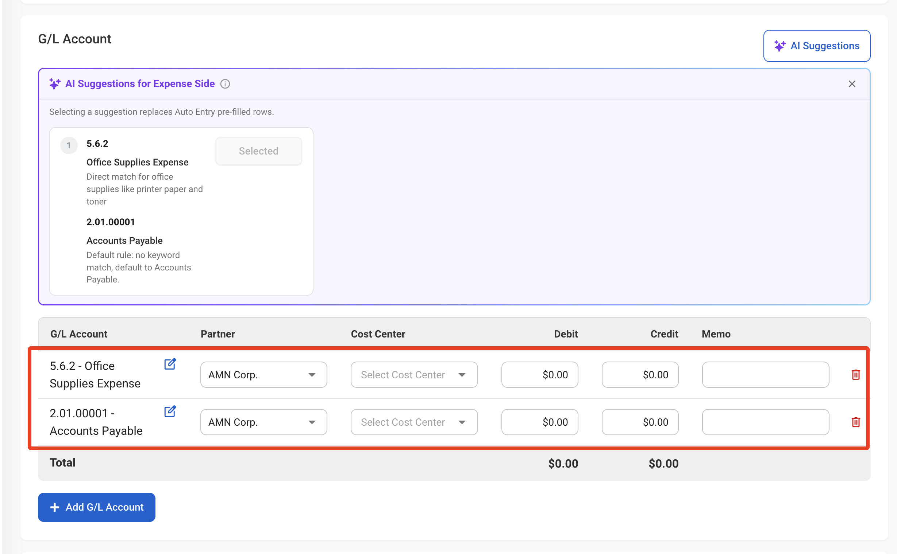Image resolution: width=897 pixels, height=554 pixels.
Task: Click the G/L Account section heading
Action: [74, 39]
